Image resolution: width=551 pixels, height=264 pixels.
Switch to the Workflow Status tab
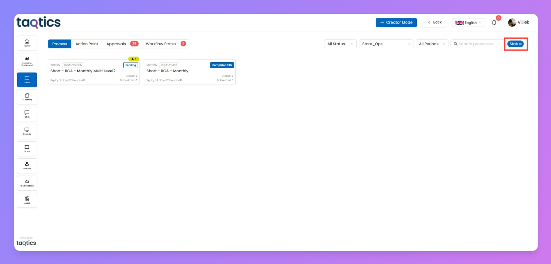coord(165,44)
